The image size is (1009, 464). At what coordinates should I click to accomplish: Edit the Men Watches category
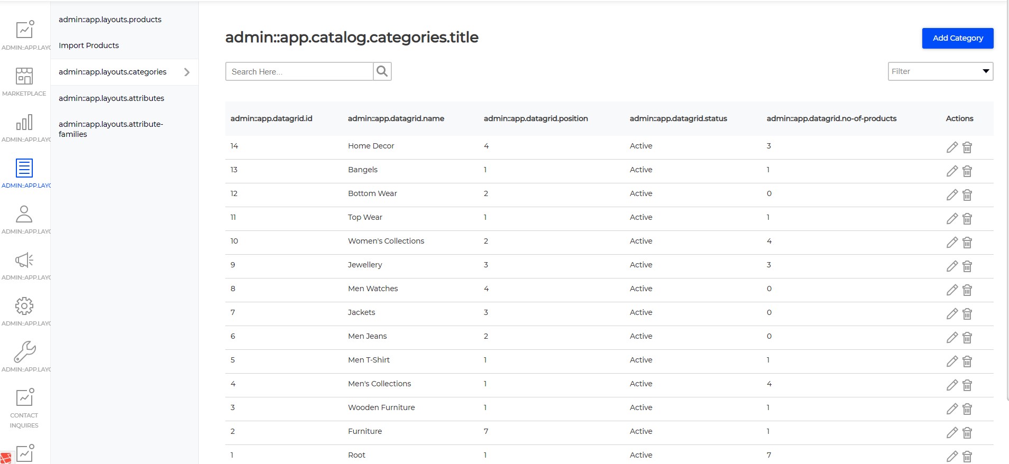[952, 290]
